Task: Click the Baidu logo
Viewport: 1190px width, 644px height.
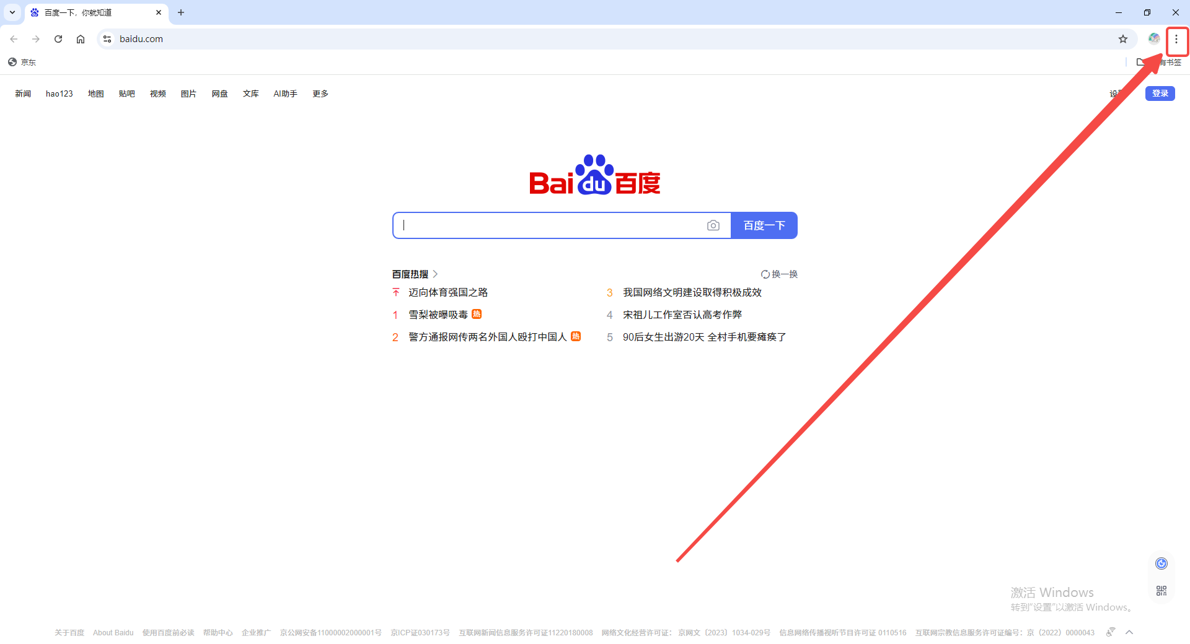Action: (x=595, y=175)
